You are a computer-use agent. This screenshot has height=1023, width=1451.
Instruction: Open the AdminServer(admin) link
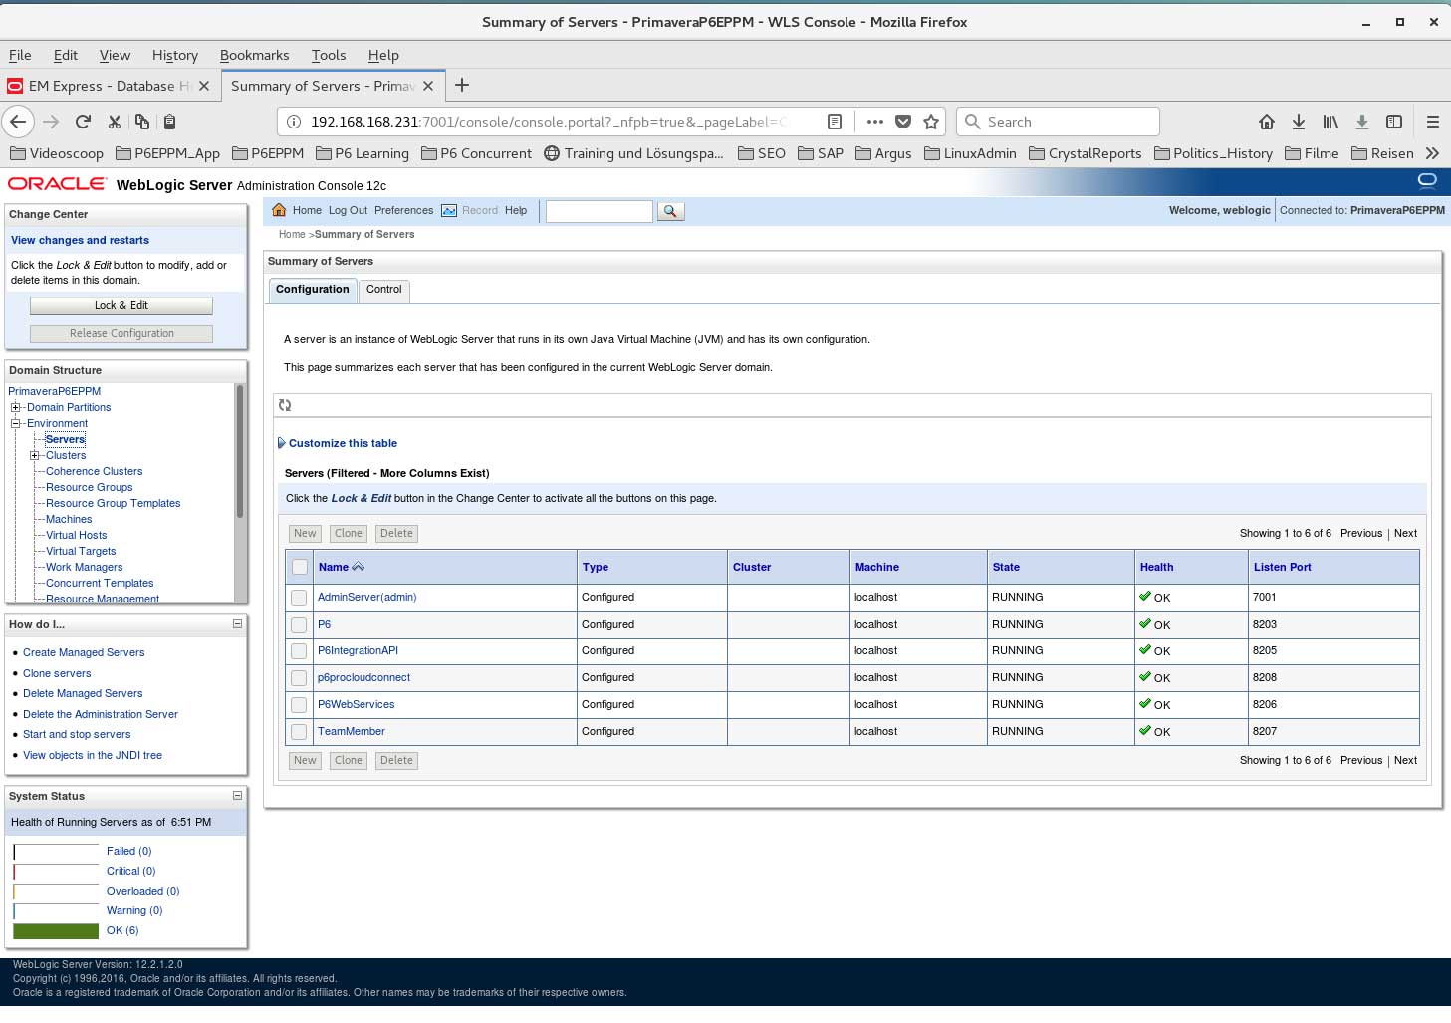pos(366,597)
